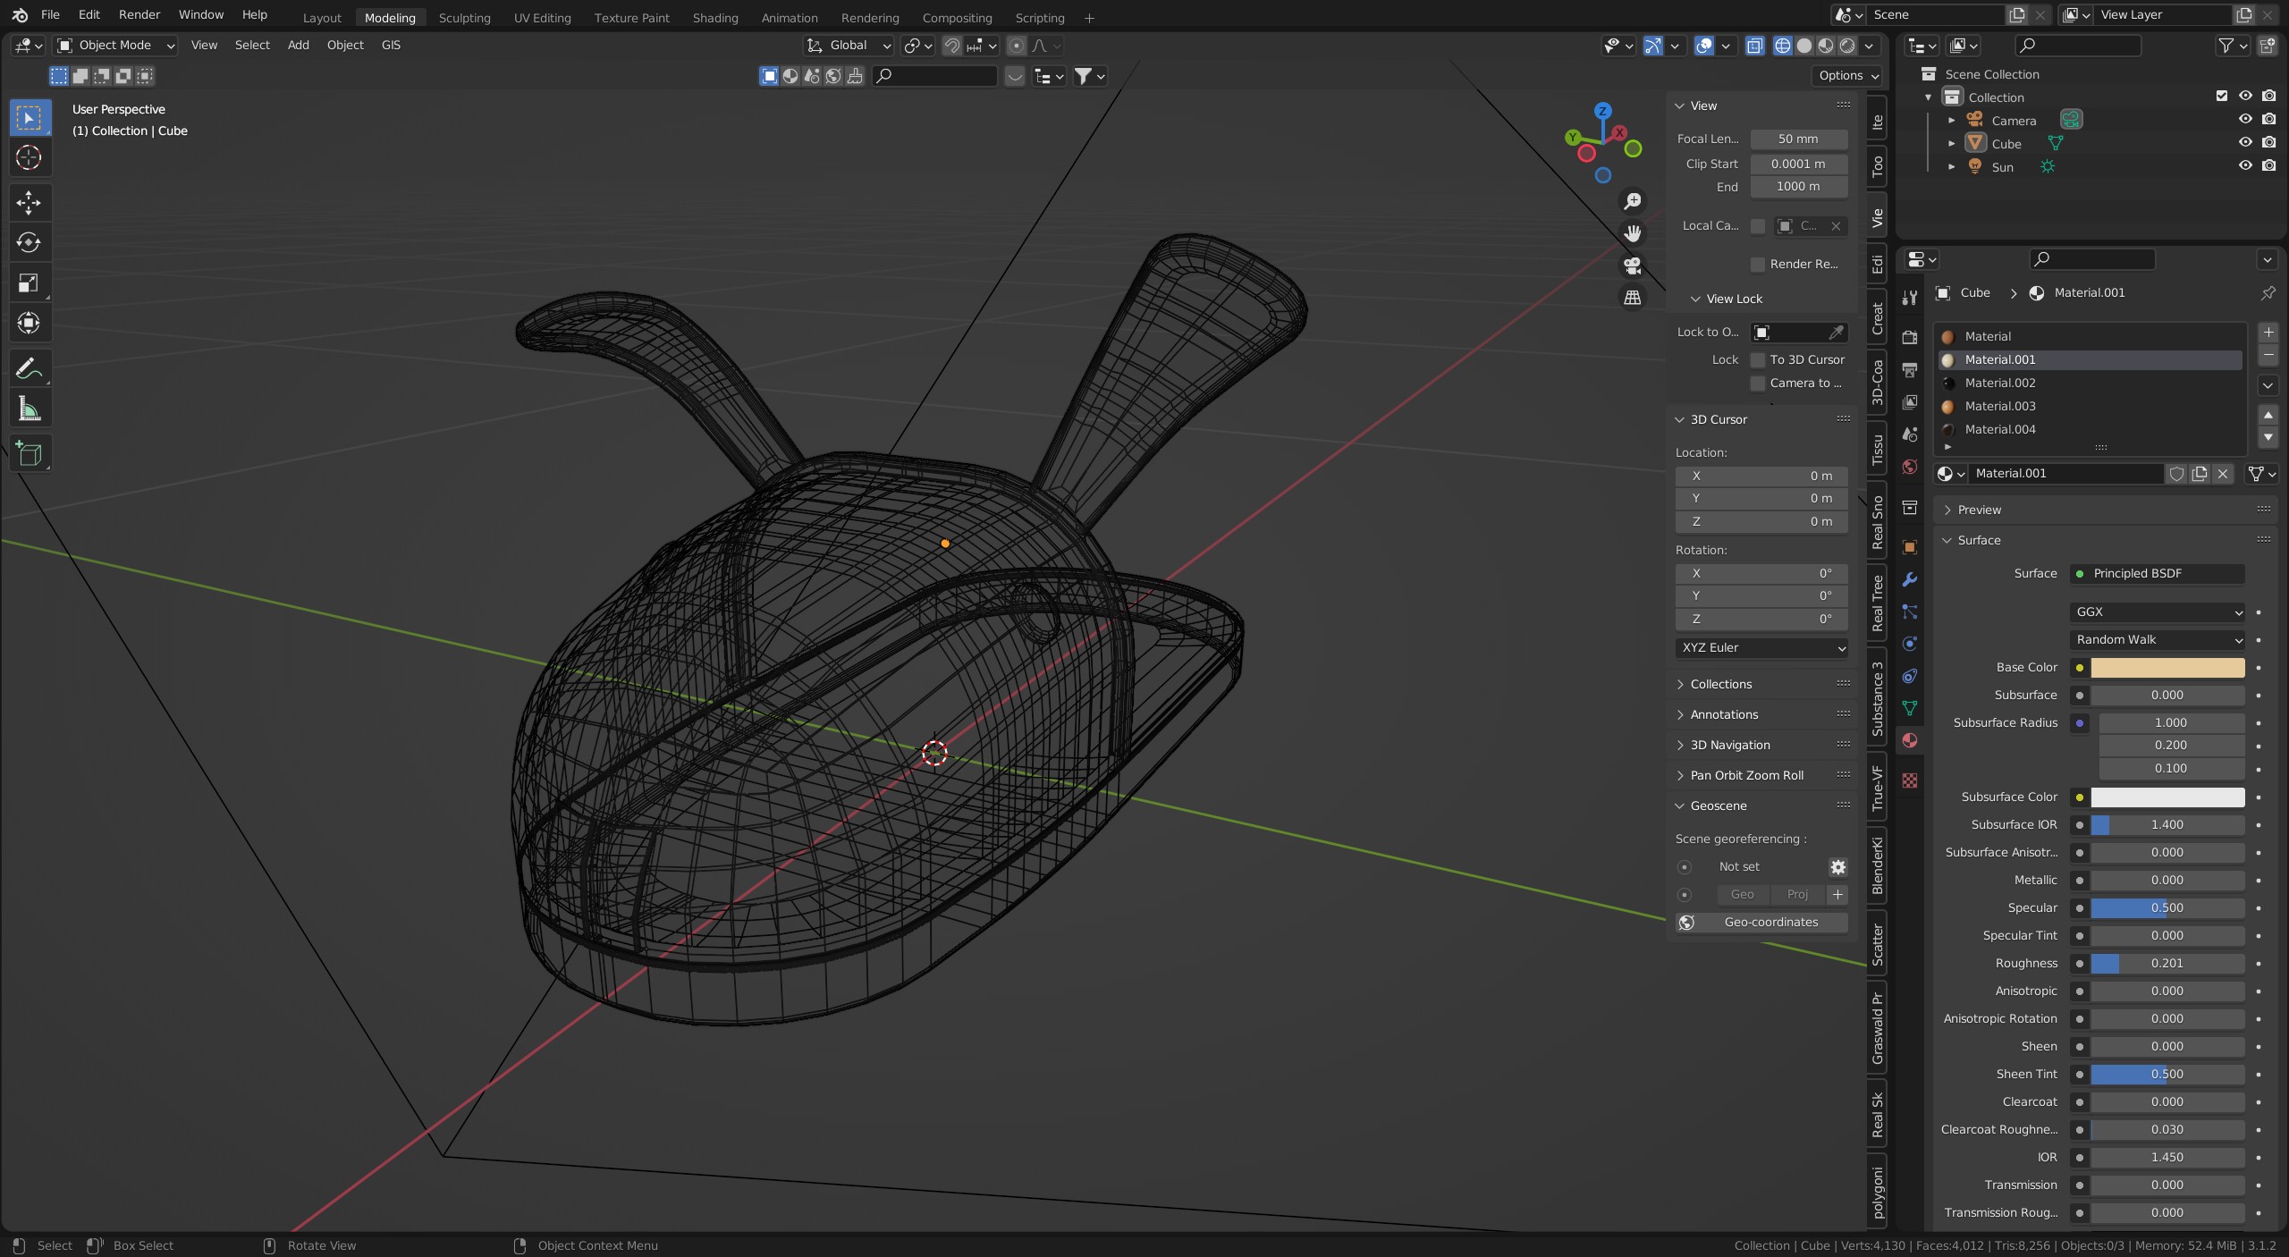Hide the Sun object in the outliner

(2244, 166)
